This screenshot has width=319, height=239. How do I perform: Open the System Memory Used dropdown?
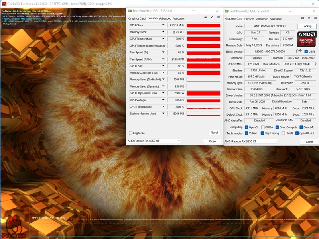[163, 114]
